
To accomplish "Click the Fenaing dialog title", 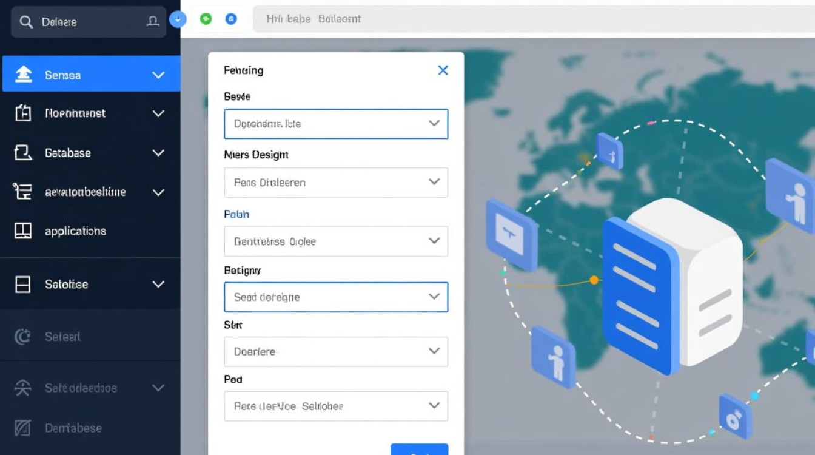I will pos(244,70).
